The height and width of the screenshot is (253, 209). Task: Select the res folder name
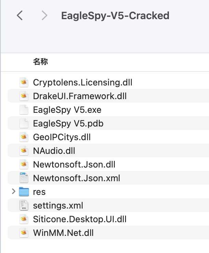[39, 192]
